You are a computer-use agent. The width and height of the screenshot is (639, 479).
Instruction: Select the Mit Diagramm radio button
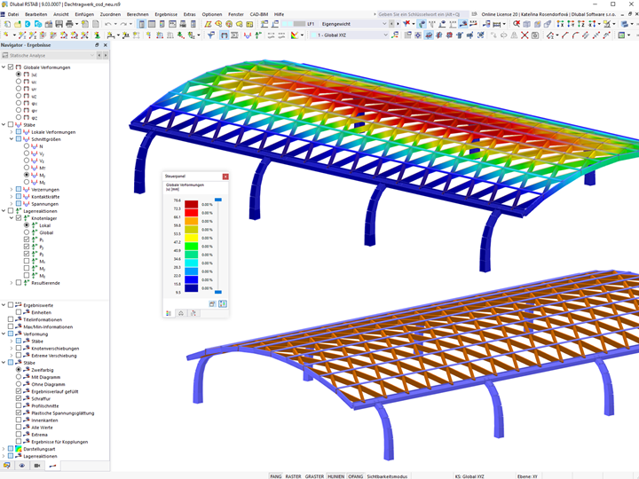(19, 377)
